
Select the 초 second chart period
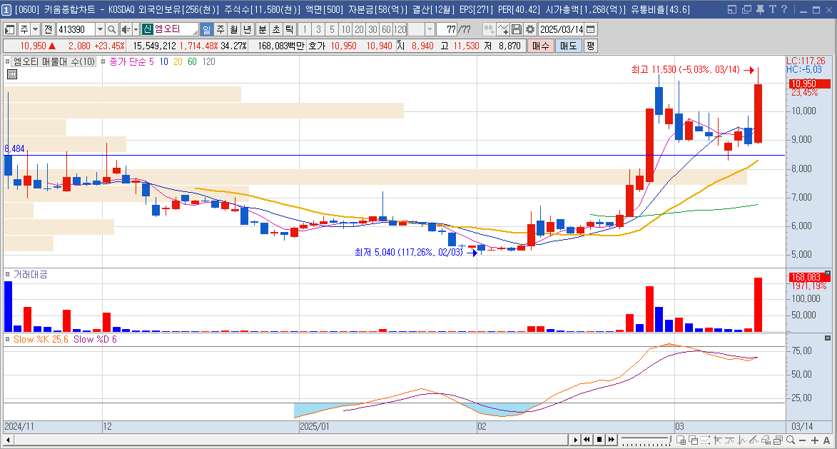coord(275,29)
